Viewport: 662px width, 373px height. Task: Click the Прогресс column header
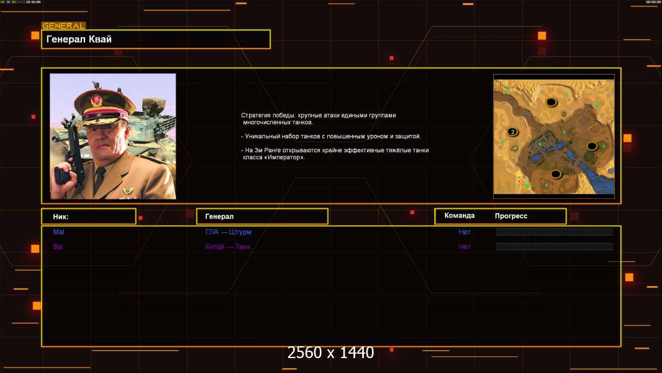pos(511,216)
